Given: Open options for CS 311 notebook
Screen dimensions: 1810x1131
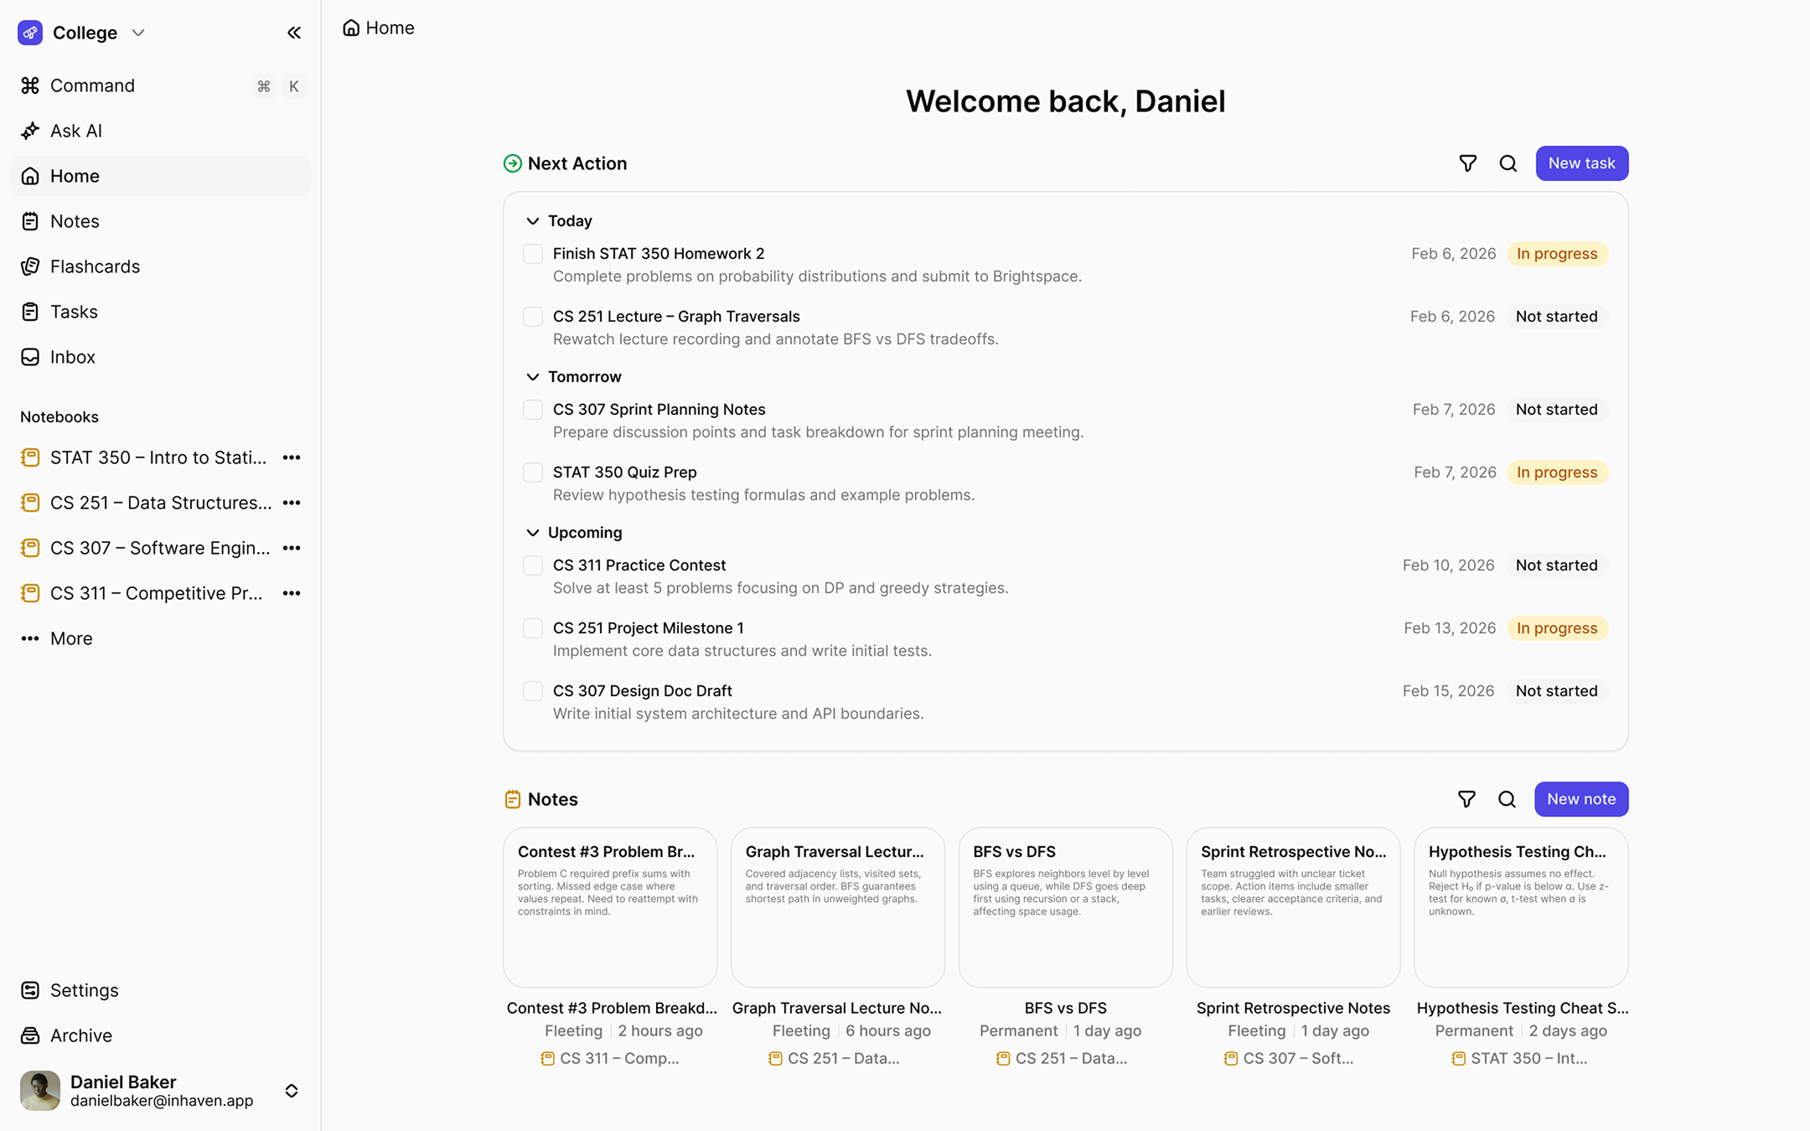Looking at the screenshot, I should pyautogui.click(x=292, y=593).
